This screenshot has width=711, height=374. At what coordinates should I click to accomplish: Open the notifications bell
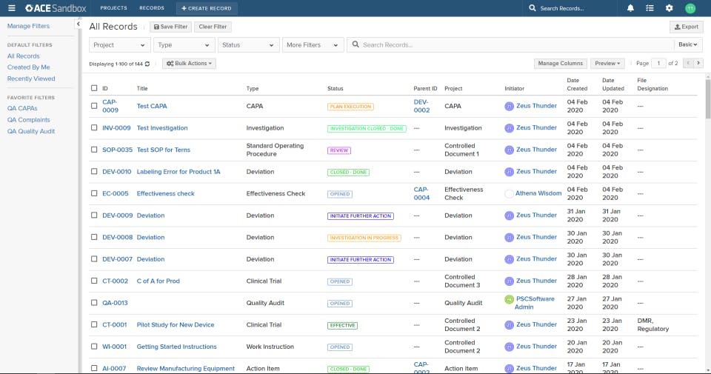point(631,8)
